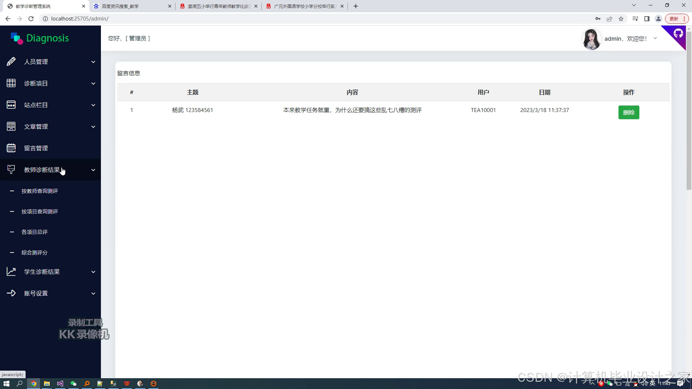
Task: Expand the 人员管理 chevron
Action: click(x=93, y=62)
